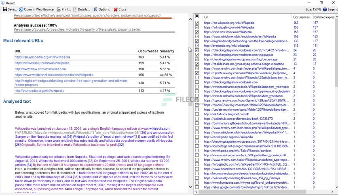The image size is (338, 195).
Task: Click the URL list horizontal scroll-left arrow
Action: coord(196,191)
